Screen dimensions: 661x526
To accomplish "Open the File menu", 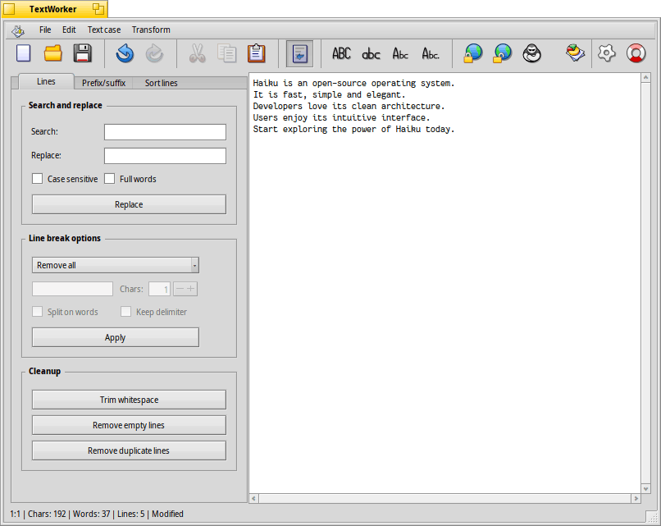I will [x=45, y=30].
